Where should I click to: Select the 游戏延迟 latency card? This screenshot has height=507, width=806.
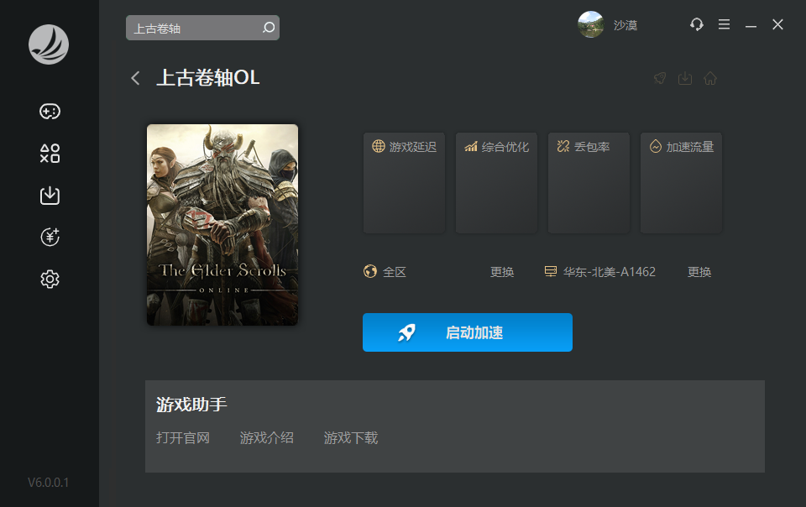[x=404, y=183]
